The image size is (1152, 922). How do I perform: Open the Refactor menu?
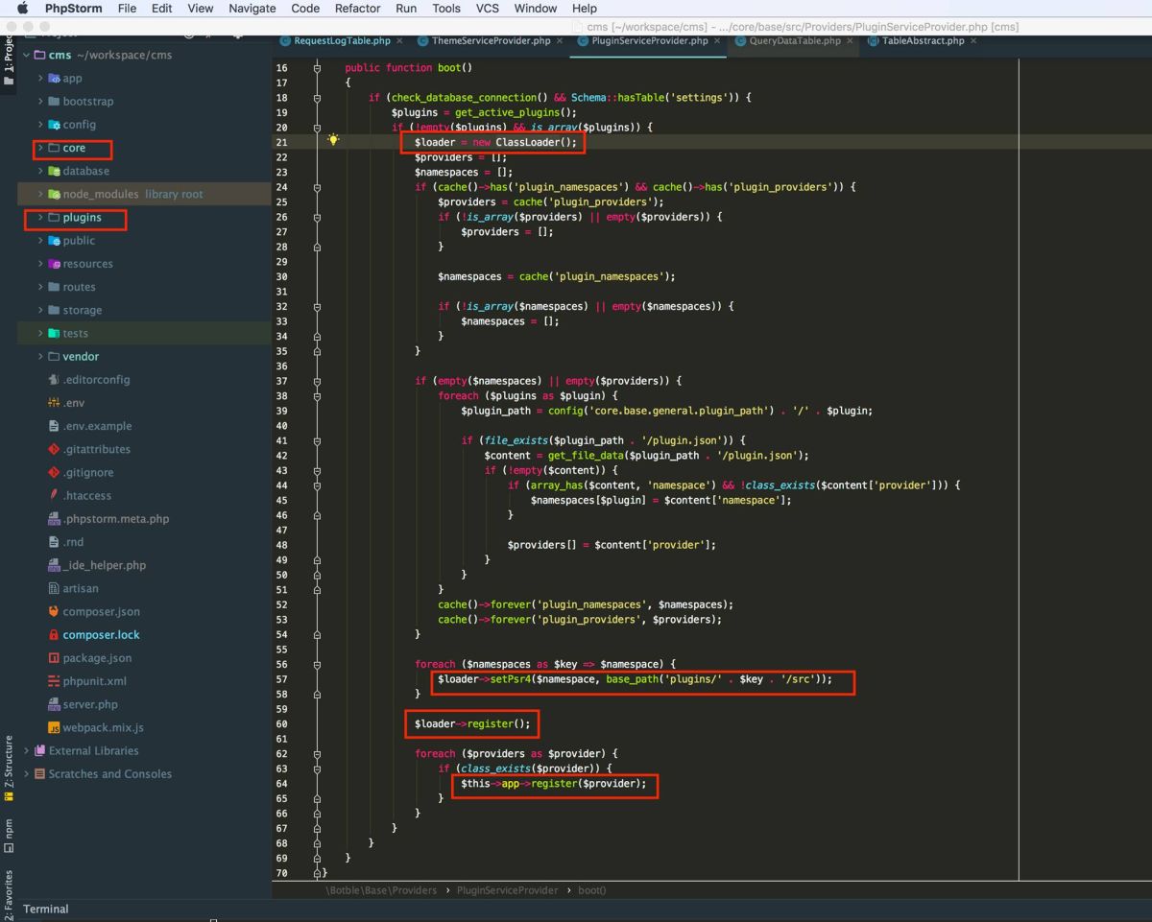(x=357, y=9)
